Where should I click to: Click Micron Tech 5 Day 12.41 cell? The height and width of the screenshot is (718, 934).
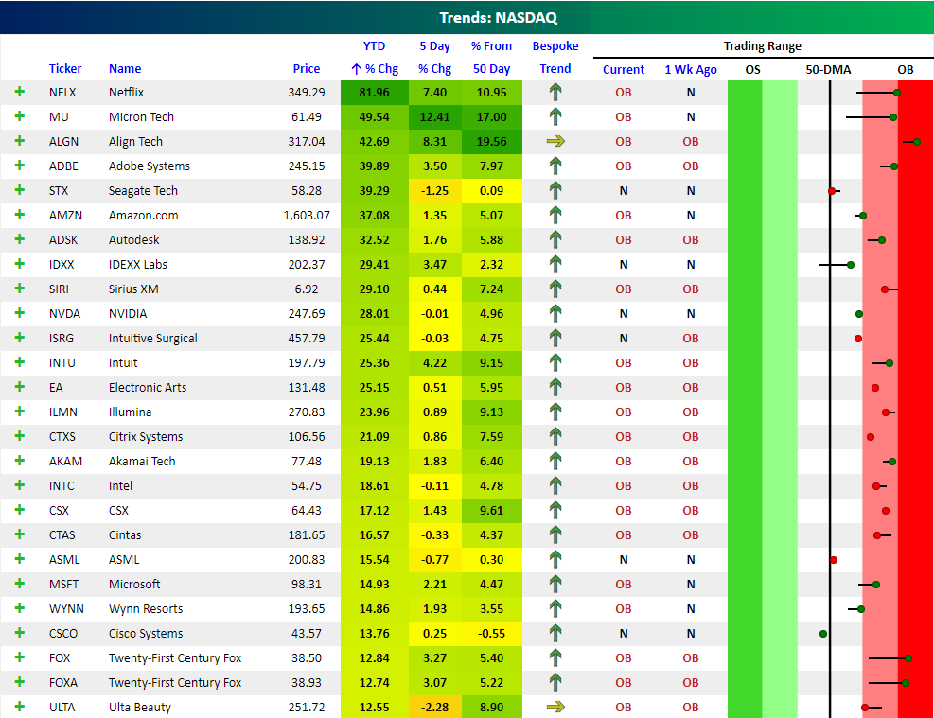[435, 116]
